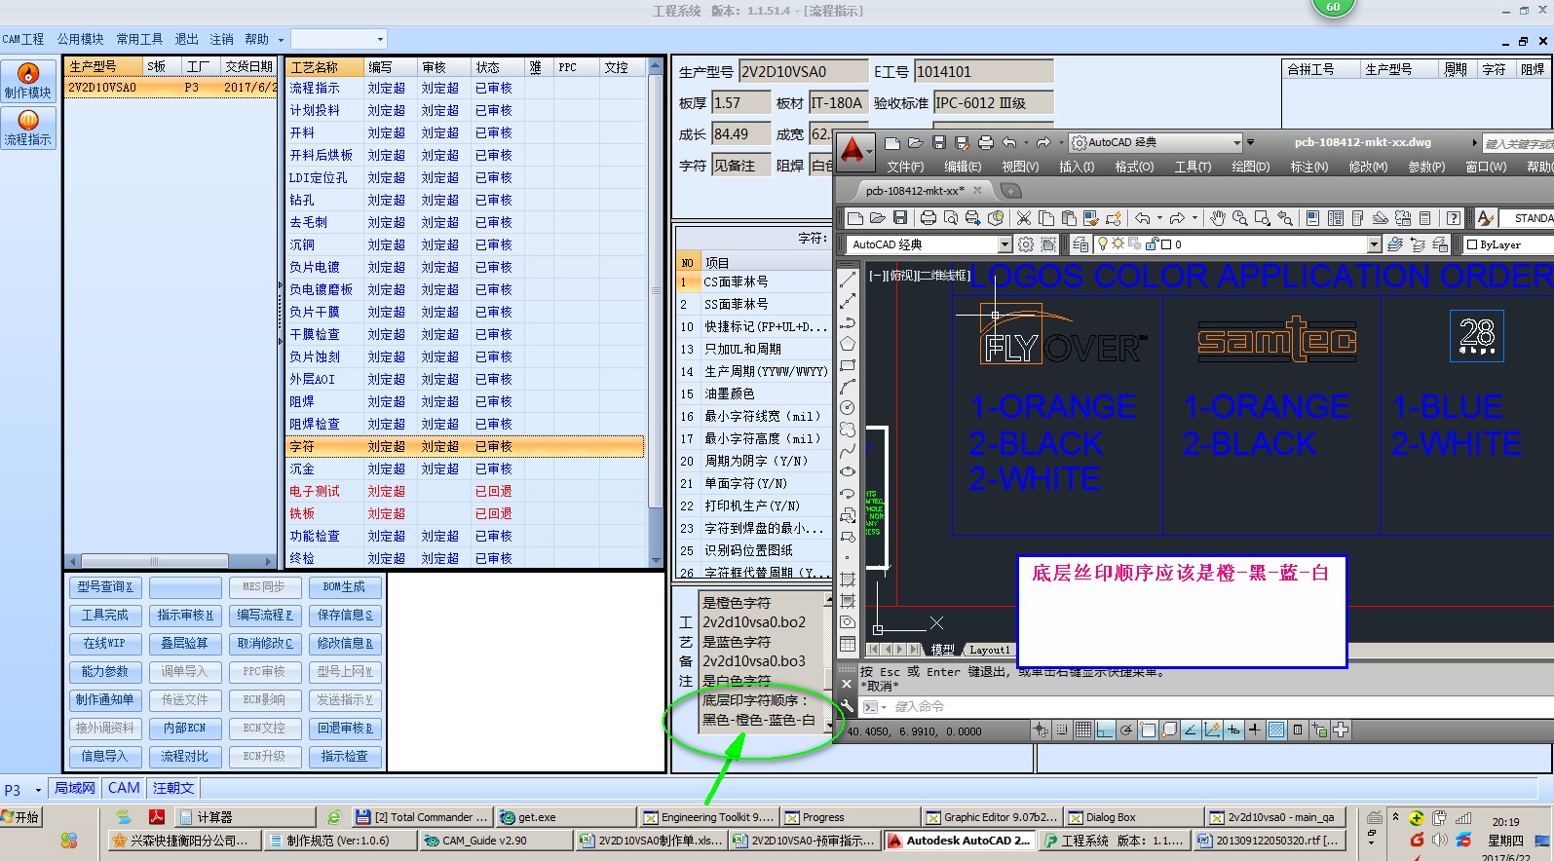Click the Match Properties brush icon in AutoCAD
The image size is (1554, 861).
pyautogui.click(x=1091, y=218)
